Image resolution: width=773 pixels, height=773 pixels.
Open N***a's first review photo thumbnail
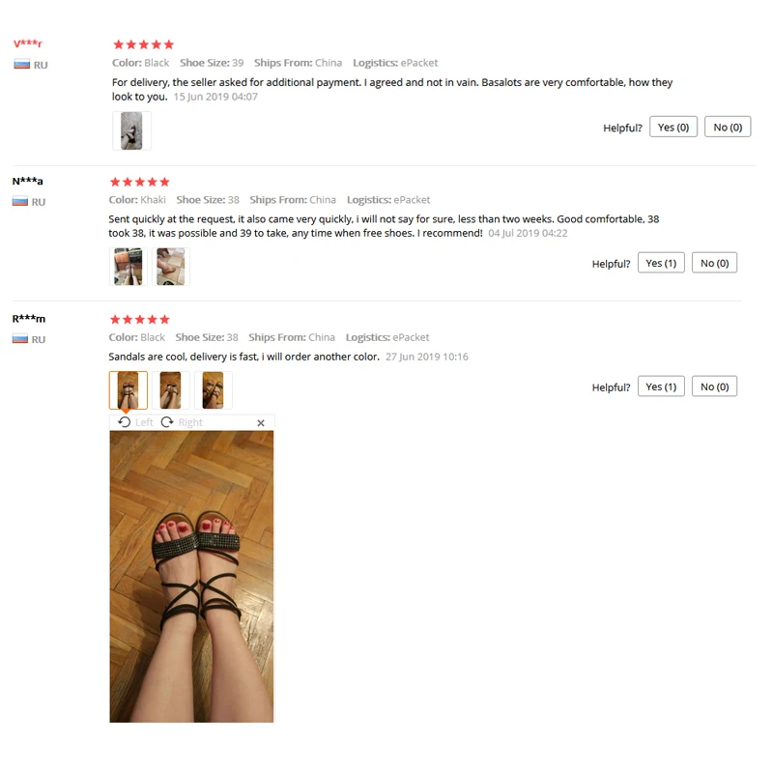129,267
